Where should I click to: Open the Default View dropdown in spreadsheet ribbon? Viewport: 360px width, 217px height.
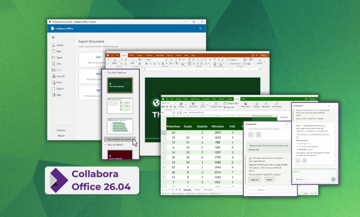tap(168, 103)
